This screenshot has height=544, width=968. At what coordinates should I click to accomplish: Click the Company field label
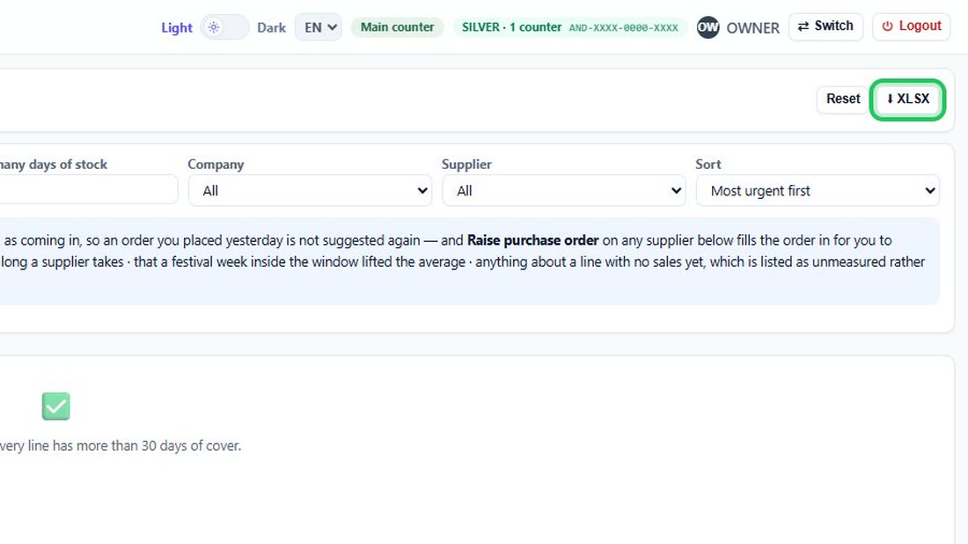[216, 165]
